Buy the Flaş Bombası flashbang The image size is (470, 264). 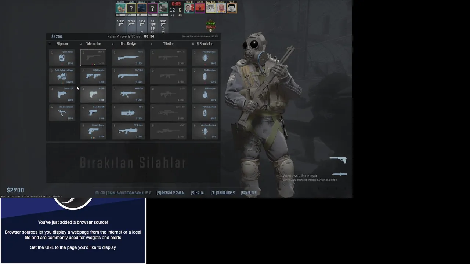pyautogui.click(x=205, y=58)
